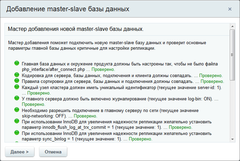240x161 pixels.
Task: Click Проверено after innodb_flush_log_at_trx_commit line
Action: [x=181, y=127]
